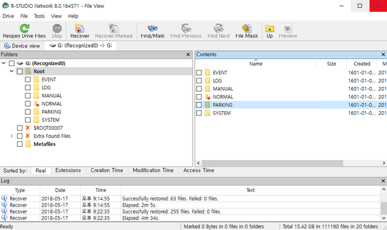The height and width of the screenshot is (230, 387).
Task: Collapse the Root folder node
Action: [11, 71]
